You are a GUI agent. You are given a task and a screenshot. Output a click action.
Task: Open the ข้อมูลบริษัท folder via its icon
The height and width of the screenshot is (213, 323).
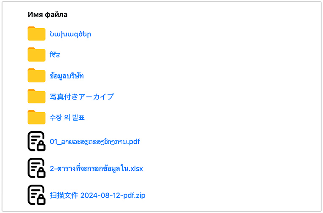36,75
